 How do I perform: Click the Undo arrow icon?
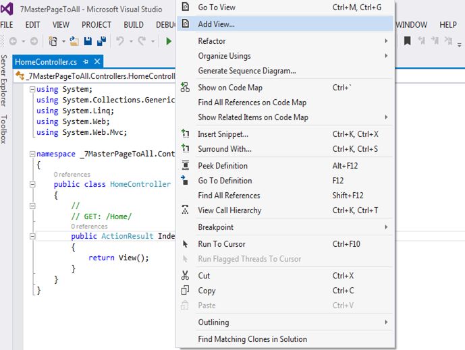[x=120, y=42]
